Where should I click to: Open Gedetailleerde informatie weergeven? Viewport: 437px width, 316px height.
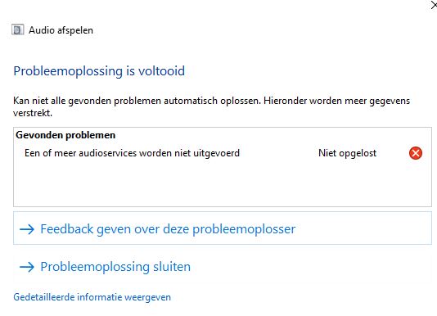pos(92,297)
